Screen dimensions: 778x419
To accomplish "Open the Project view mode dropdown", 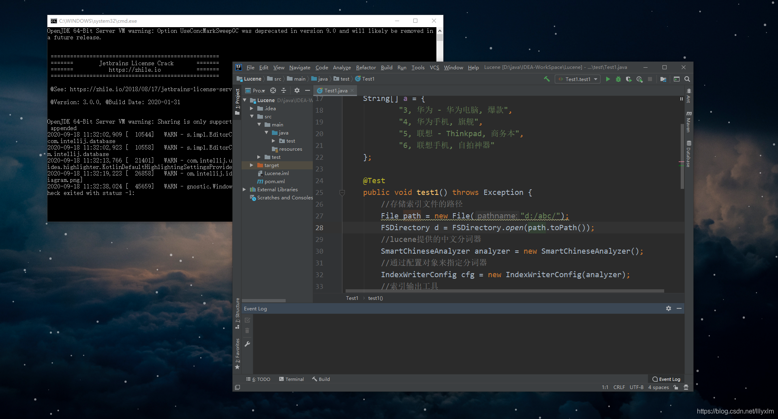I will click(x=255, y=90).
